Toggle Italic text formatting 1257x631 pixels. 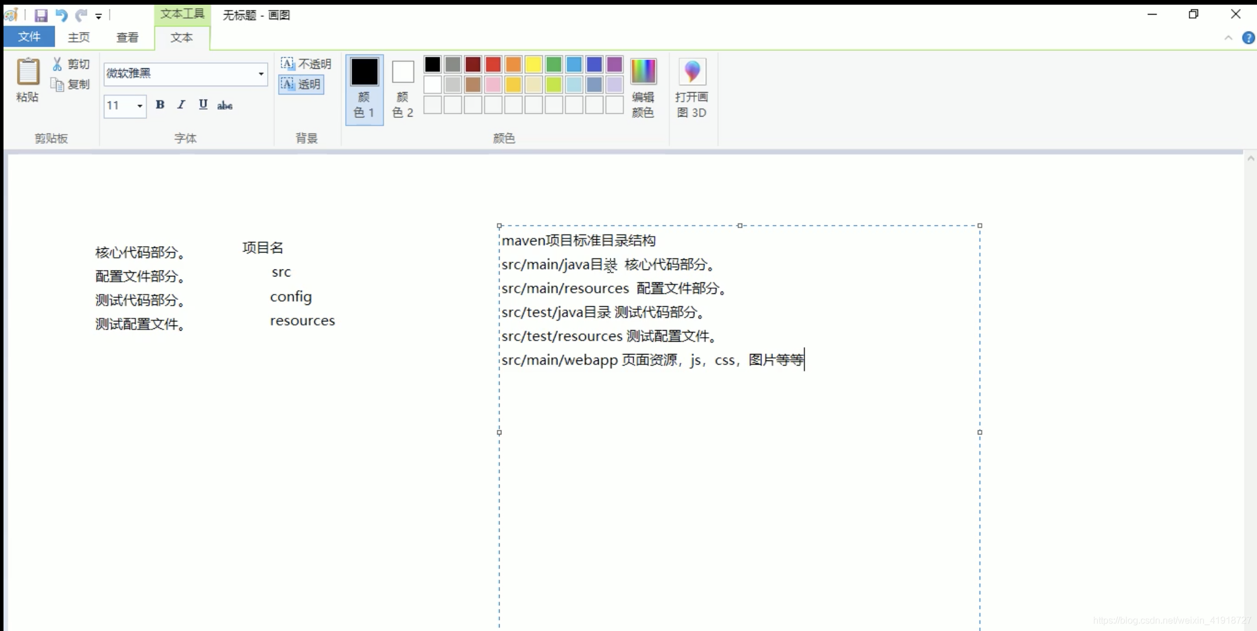coord(181,105)
